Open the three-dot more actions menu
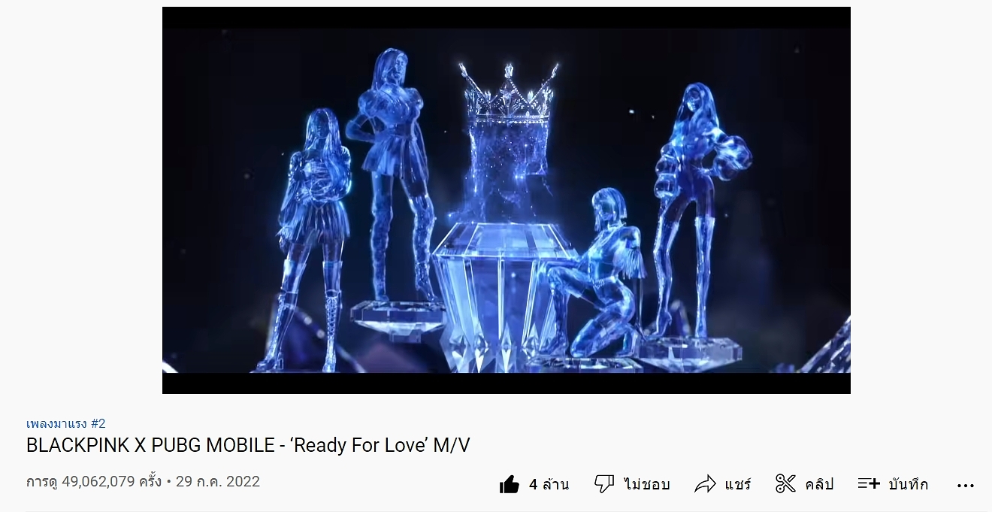This screenshot has width=992, height=512. click(x=966, y=486)
